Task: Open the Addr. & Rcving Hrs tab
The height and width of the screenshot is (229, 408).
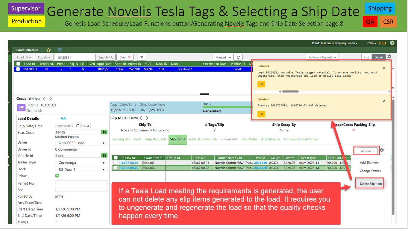Action: point(204,139)
